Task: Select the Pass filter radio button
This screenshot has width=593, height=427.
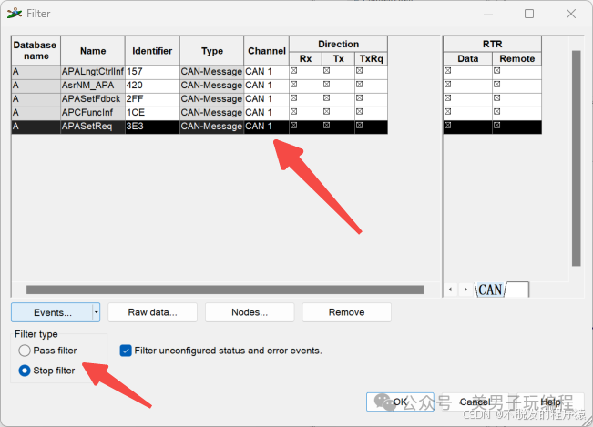Action: pos(25,351)
